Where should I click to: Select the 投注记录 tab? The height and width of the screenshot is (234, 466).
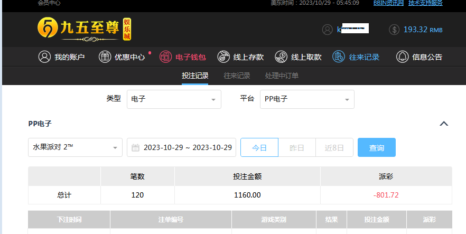click(195, 76)
